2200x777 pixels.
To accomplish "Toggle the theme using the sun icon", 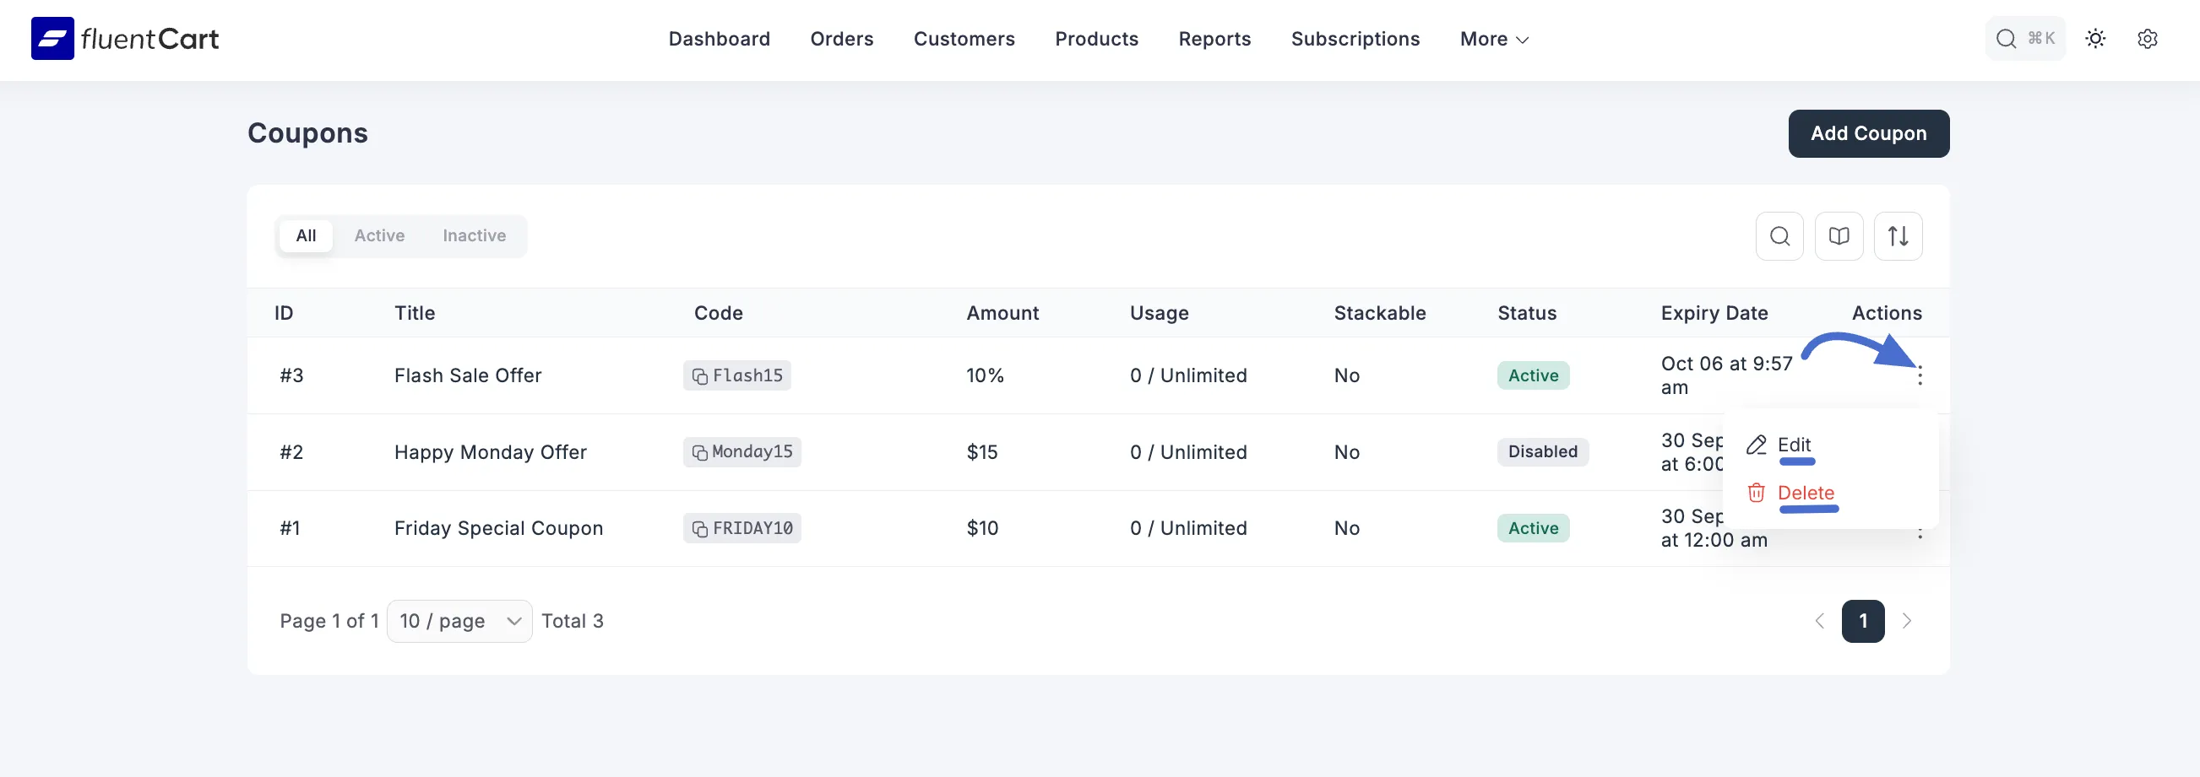I will coord(2096,38).
